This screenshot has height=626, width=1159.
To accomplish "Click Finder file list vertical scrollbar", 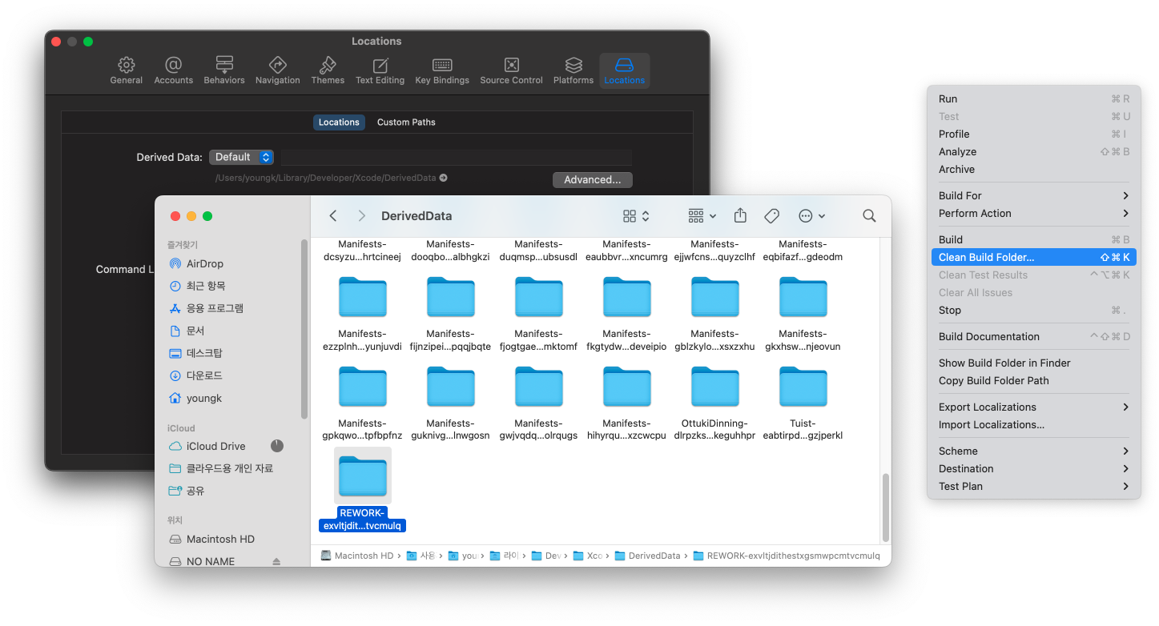I will [x=885, y=508].
